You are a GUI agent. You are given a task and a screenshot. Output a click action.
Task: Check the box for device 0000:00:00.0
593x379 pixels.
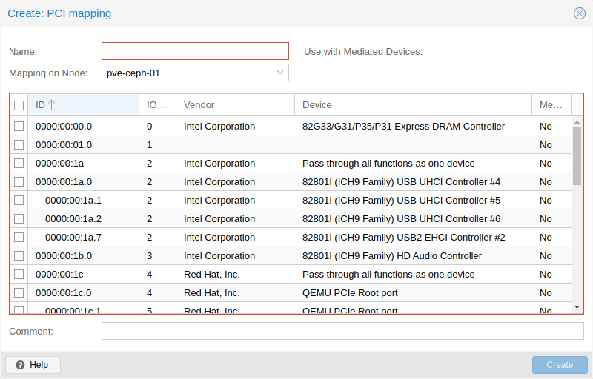tap(19, 127)
